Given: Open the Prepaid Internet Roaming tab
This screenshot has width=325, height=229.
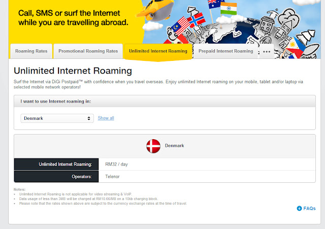Looking at the screenshot, I should pyautogui.click(x=225, y=51).
